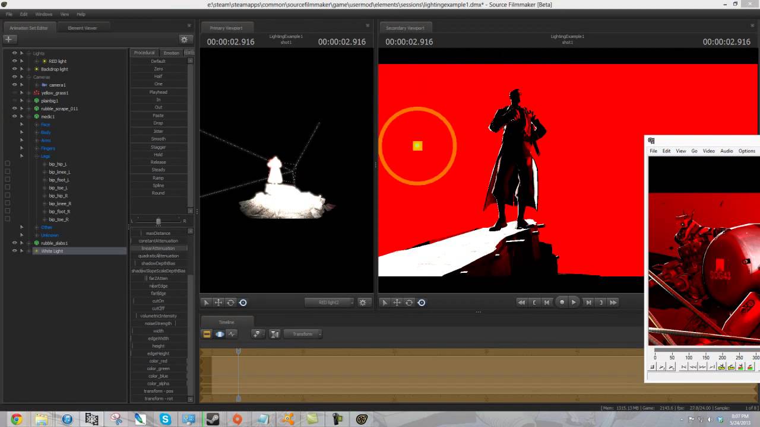Open the RED light2 camera dropdown
This screenshot has width=760, height=427.
point(330,302)
